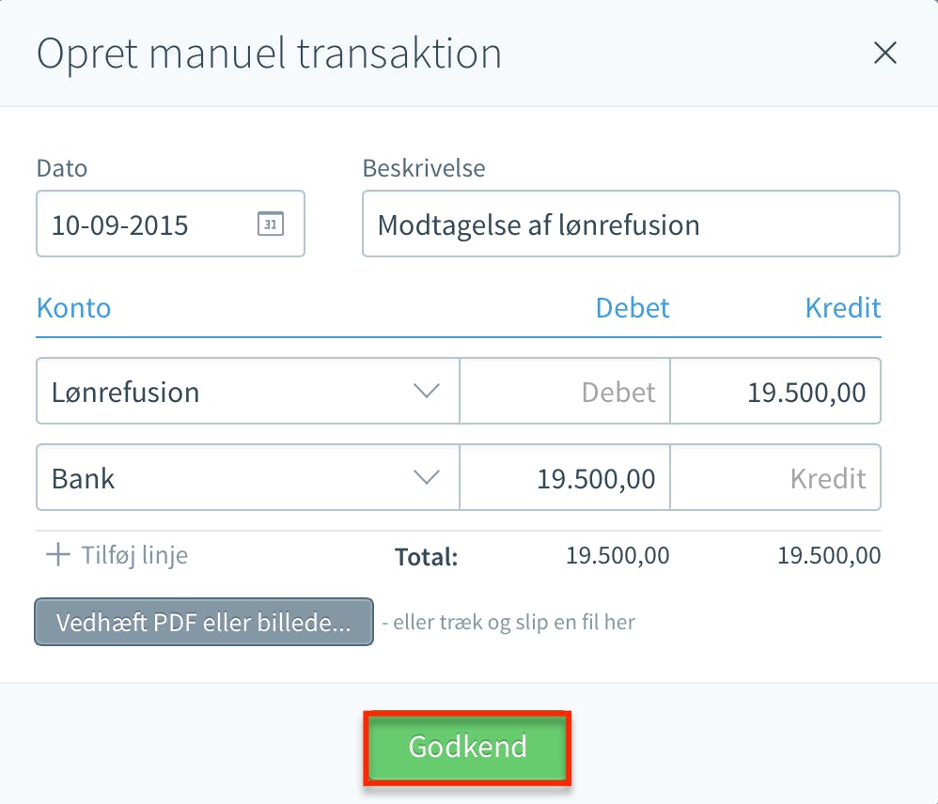Click Vedhæft PDF eller billede button
Screen dimensions: 938x804
pyautogui.click(x=204, y=622)
